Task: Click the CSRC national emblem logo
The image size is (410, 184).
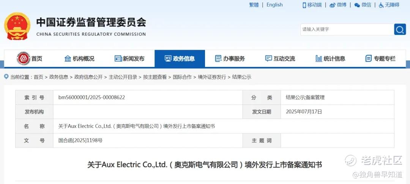Action: (x=17, y=26)
